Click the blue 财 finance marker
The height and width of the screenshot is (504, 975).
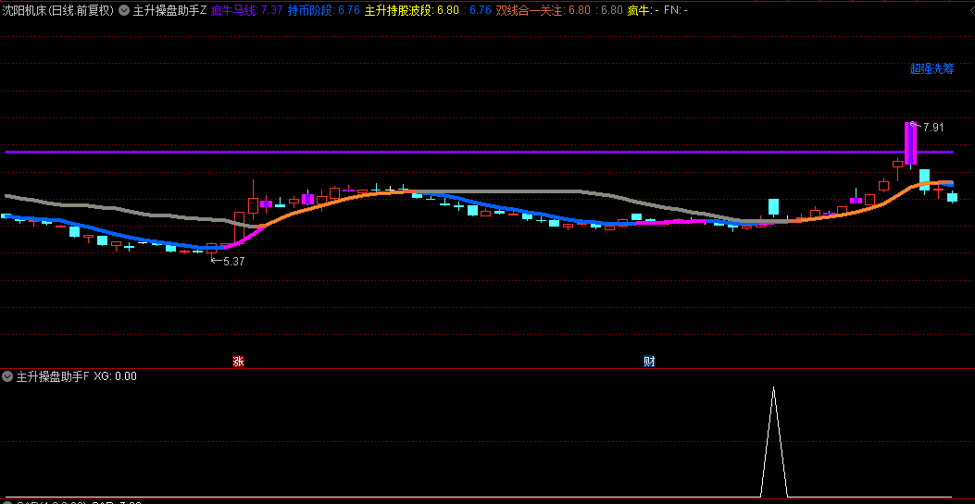point(649,362)
